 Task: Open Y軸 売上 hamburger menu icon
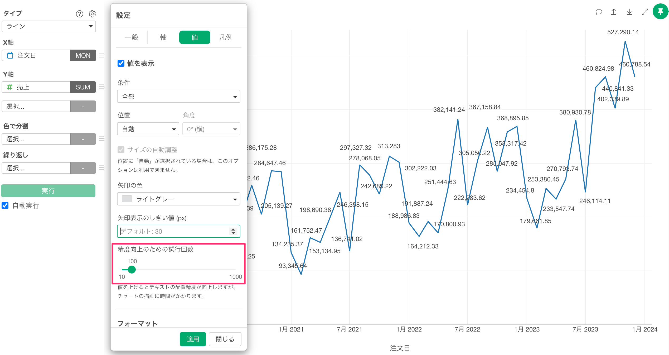102,87
